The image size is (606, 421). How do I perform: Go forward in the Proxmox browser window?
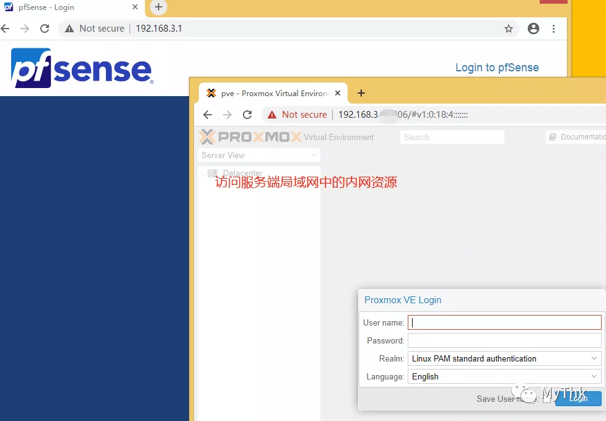[x=227, y=115]
